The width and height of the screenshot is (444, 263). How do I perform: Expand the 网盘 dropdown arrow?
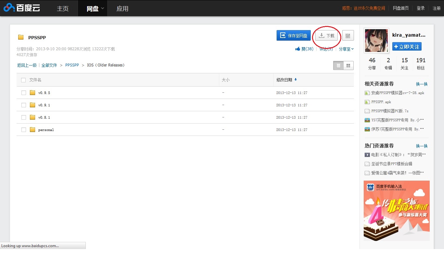(102, 8)
